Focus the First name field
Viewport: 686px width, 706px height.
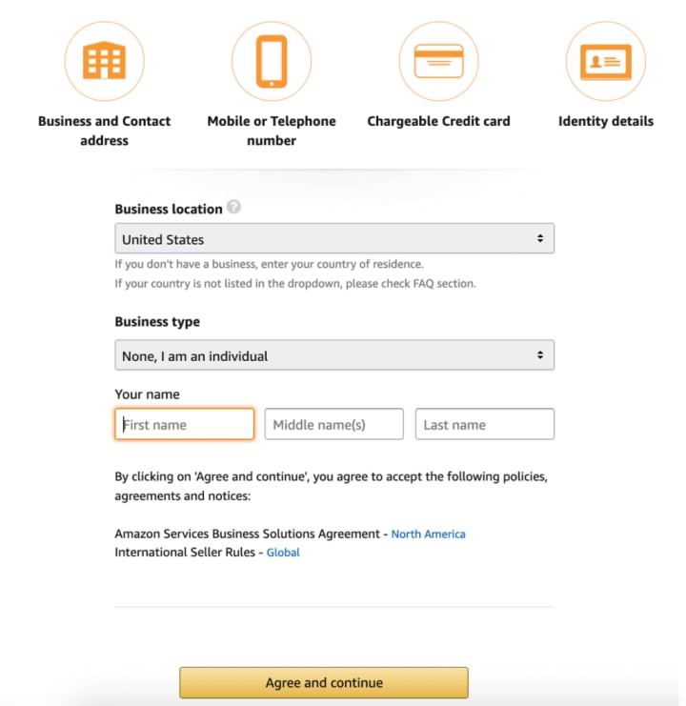(185, 425)
